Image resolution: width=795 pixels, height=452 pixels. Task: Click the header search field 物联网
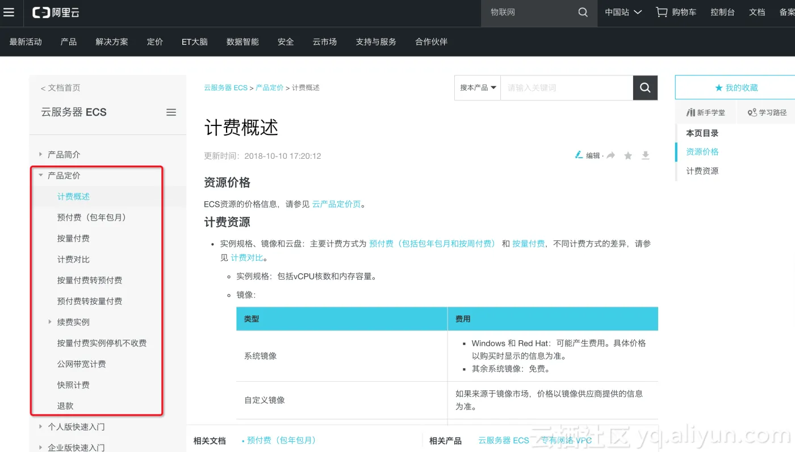click(528, 12)
